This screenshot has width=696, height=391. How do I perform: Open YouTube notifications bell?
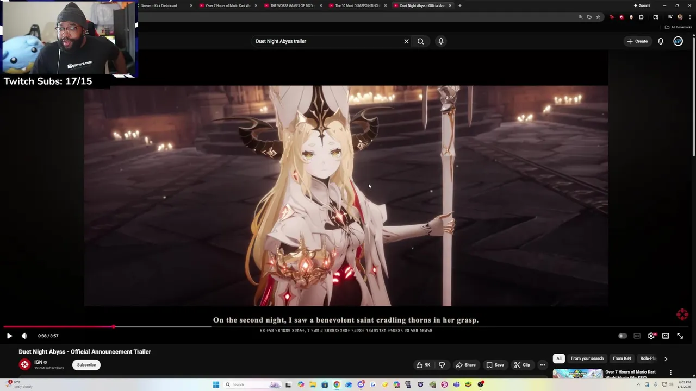(661, 41)
